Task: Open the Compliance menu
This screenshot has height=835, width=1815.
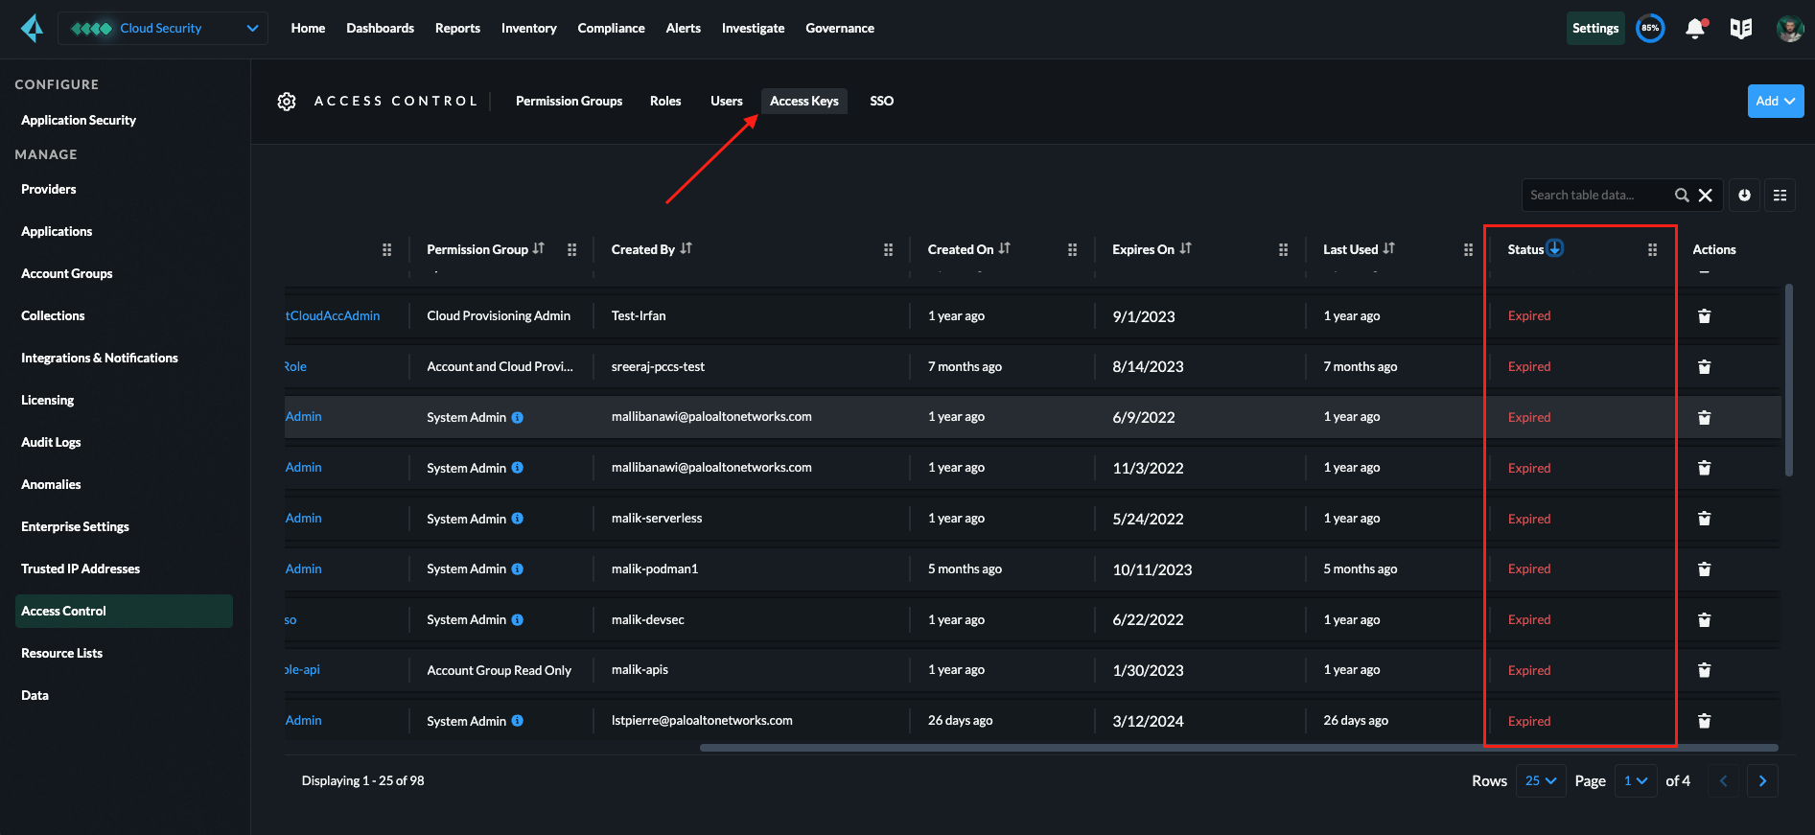Action: pos(611,28)
